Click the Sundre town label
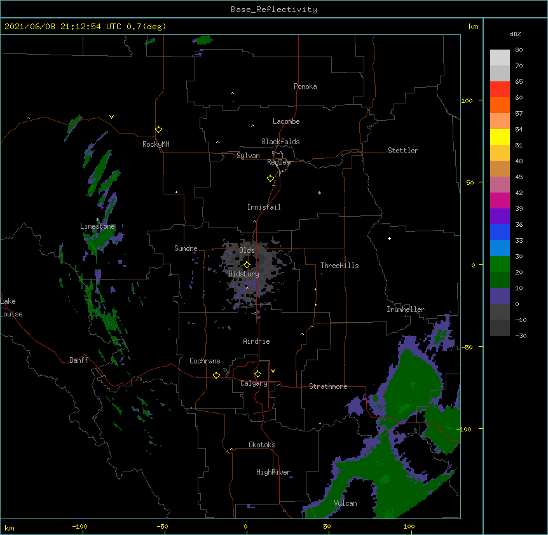Viewport: 548px width, 535px height. [x=186, y=248]
